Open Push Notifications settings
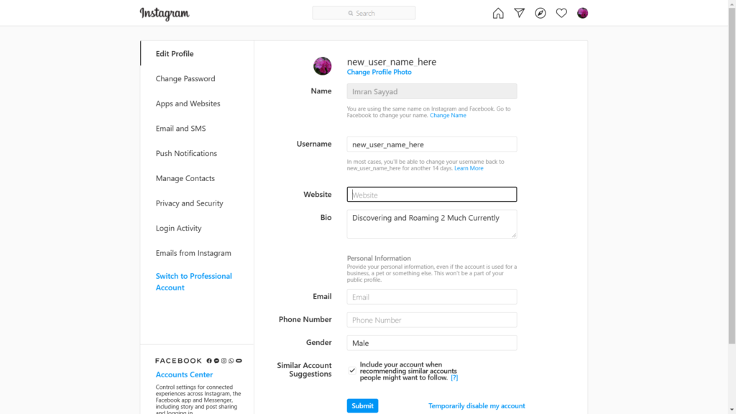The height and width of the screenshot is (414, 736). click(186, 153)
